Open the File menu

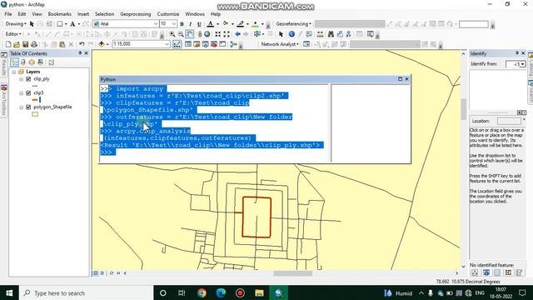(8, 14)
